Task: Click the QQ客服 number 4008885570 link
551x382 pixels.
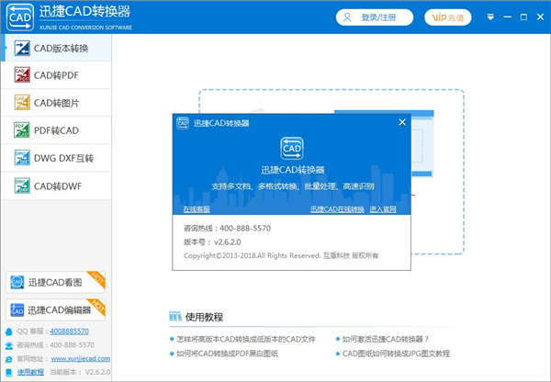Action: pyautogui.click(x=69, y=331)
